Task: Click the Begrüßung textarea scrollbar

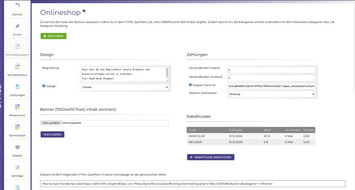Action: click(167, 72)
